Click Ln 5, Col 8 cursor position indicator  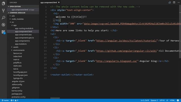click(145, 100)
